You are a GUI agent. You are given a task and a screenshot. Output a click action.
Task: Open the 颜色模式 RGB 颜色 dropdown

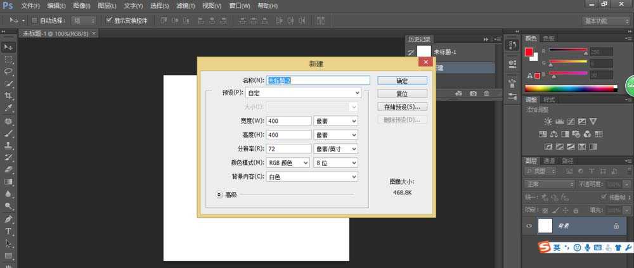click(x=288, y=163)
